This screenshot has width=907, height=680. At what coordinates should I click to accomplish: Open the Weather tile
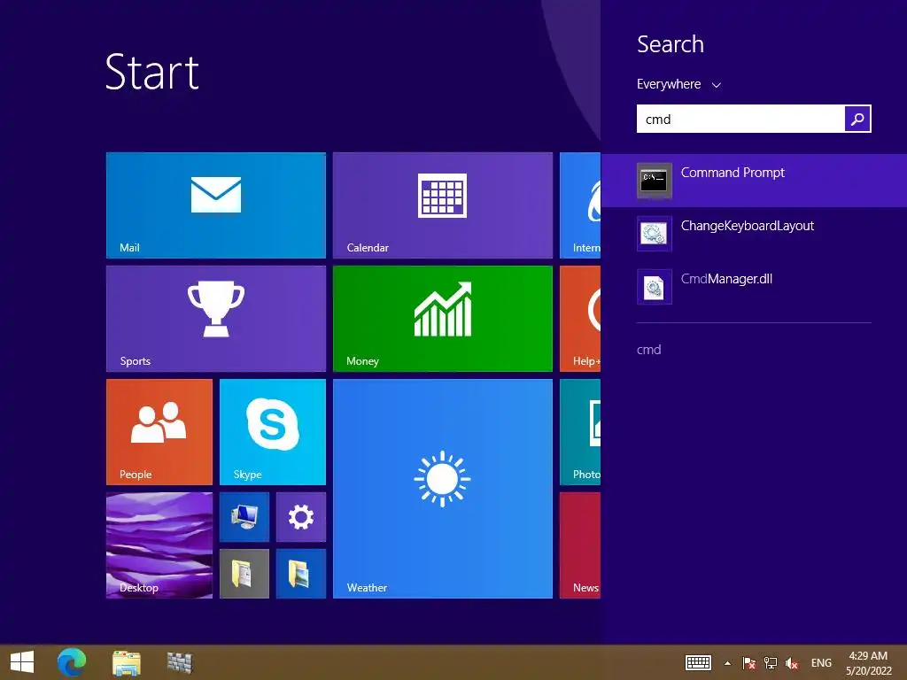[x=443, y=489]
